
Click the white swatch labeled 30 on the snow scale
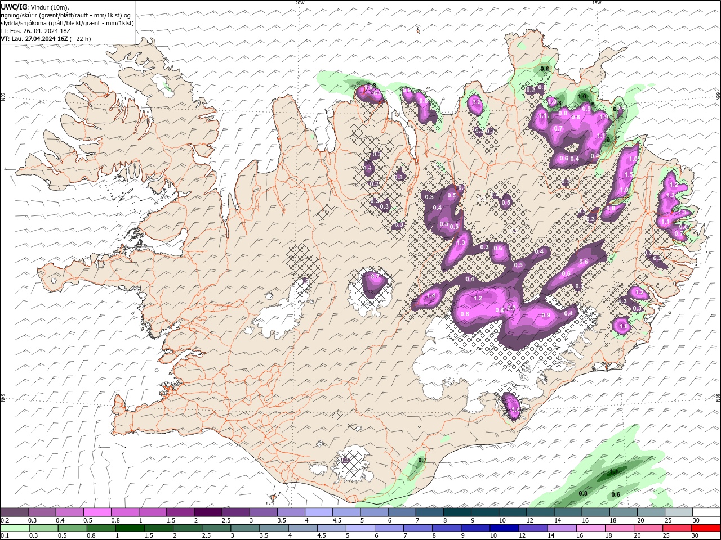click(706, 512)
